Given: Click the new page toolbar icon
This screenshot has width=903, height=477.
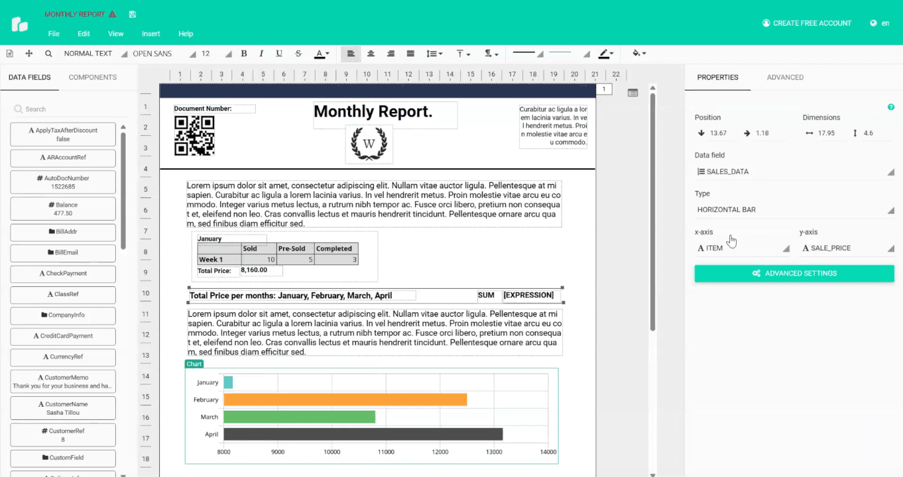Looking at the screenshot, I should pos(10,54).
